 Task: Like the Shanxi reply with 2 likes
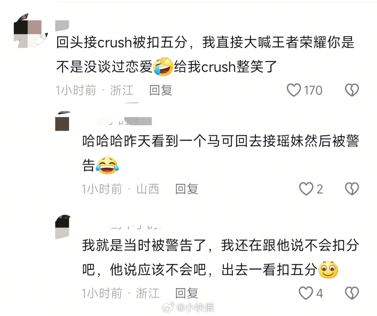pos(306,189)
